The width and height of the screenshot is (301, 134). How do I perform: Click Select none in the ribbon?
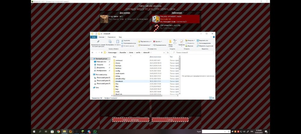pos(203,43)
